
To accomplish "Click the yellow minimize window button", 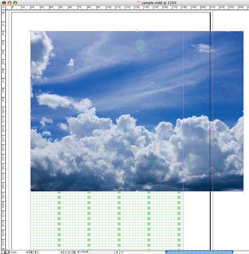I will 9,3.
